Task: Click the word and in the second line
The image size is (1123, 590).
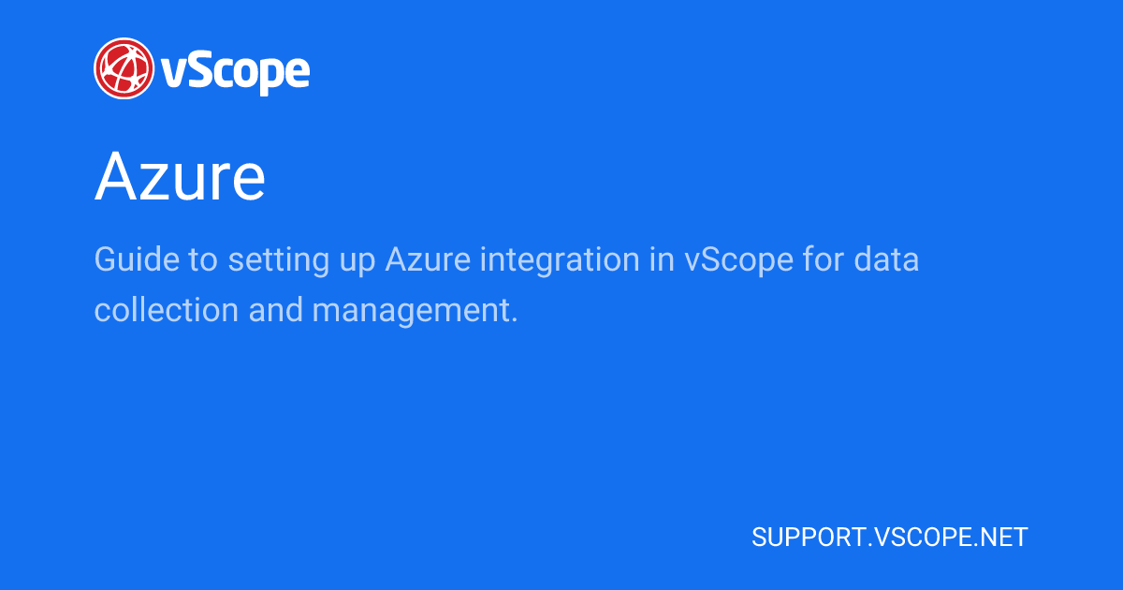Action: (276, 308)
